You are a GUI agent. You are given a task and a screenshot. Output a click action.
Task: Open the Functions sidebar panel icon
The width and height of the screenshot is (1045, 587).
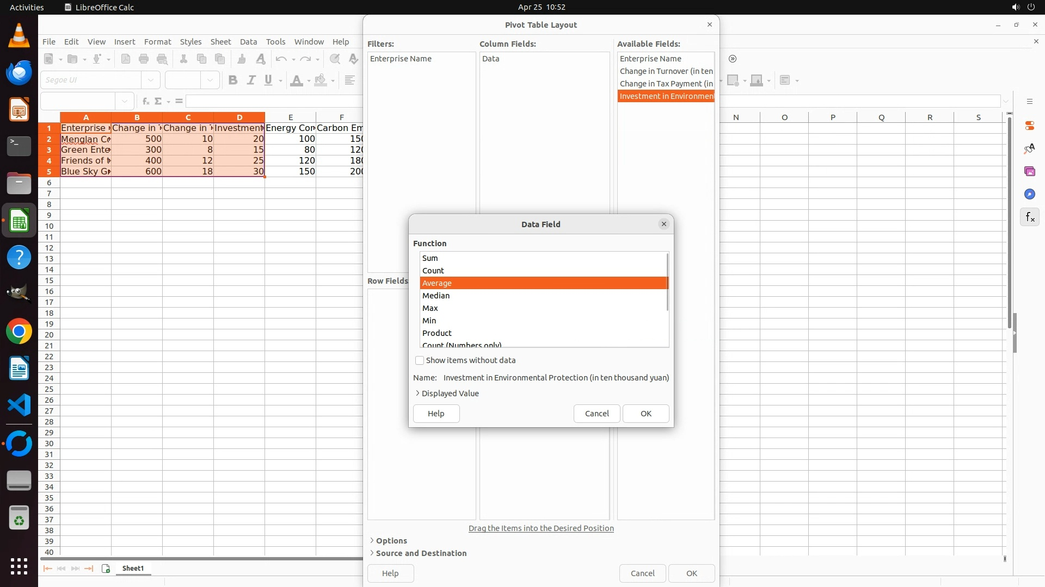(x=1029, y=217)
